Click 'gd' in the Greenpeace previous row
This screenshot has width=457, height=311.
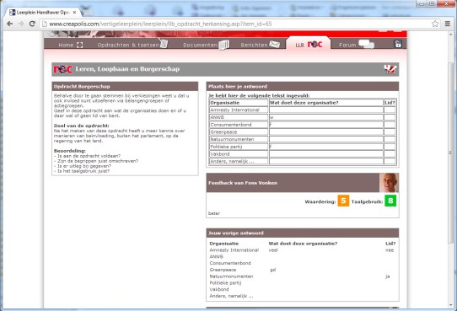pos(273,270)
